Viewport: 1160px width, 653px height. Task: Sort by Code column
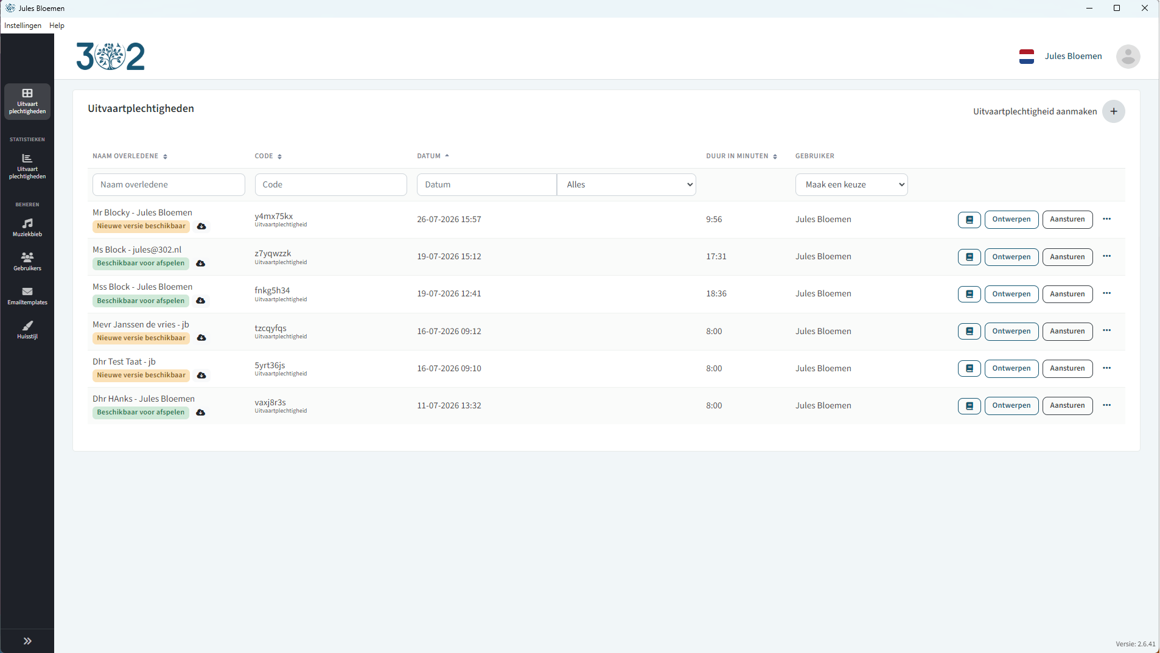coord(268,156)
